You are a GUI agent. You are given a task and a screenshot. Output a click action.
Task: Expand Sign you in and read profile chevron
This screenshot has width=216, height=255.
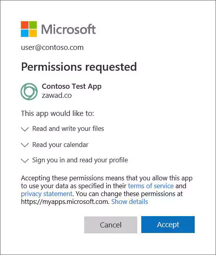[25, 161]
